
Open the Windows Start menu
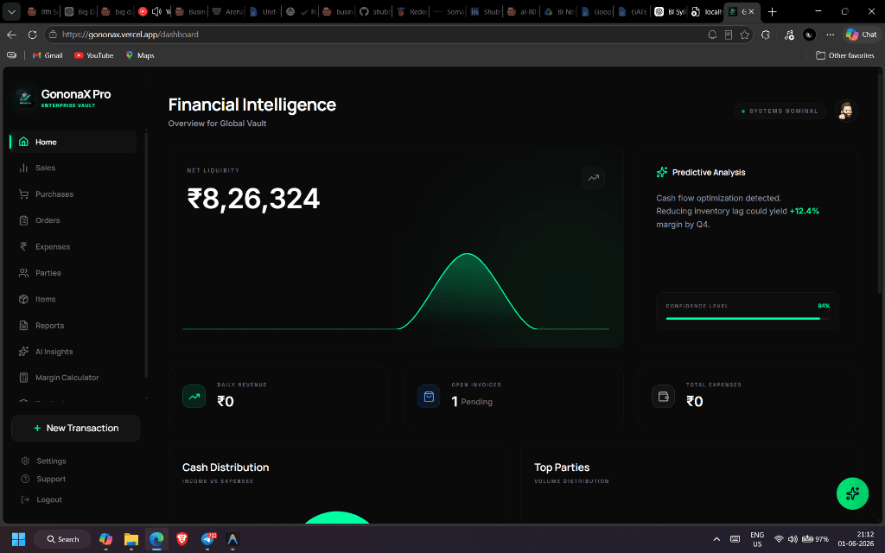[19, 539]
